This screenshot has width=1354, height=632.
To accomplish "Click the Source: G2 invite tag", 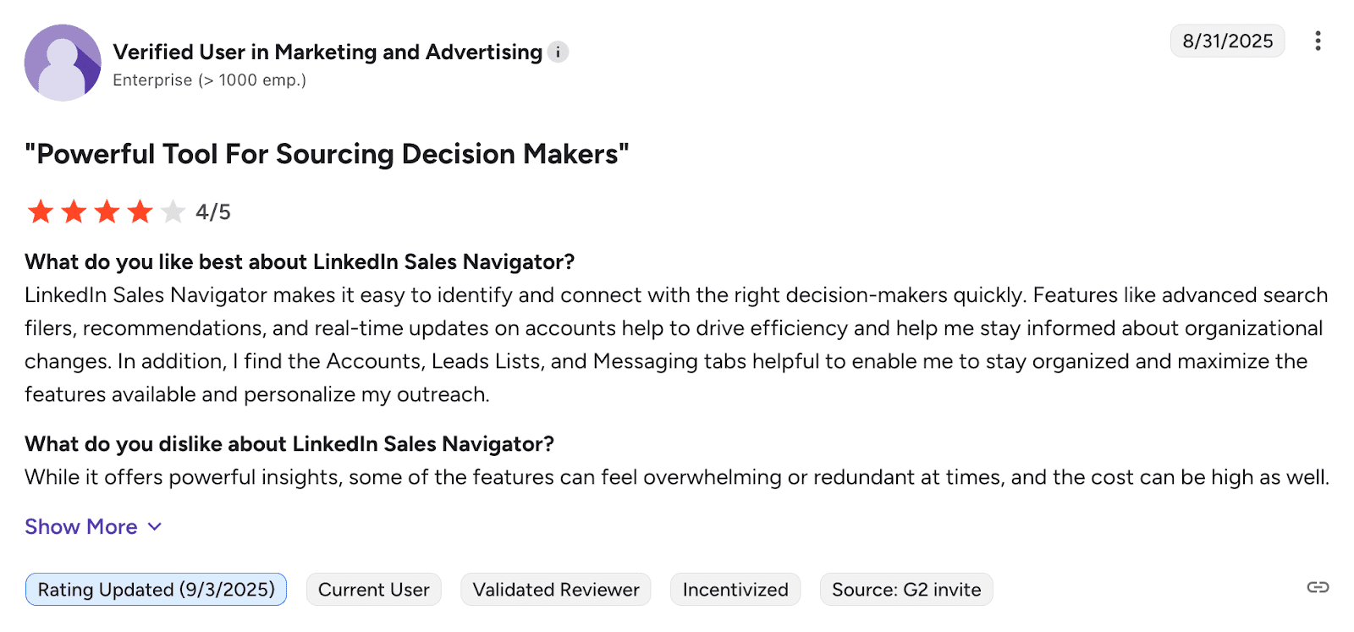I will (x=905, y=590).
